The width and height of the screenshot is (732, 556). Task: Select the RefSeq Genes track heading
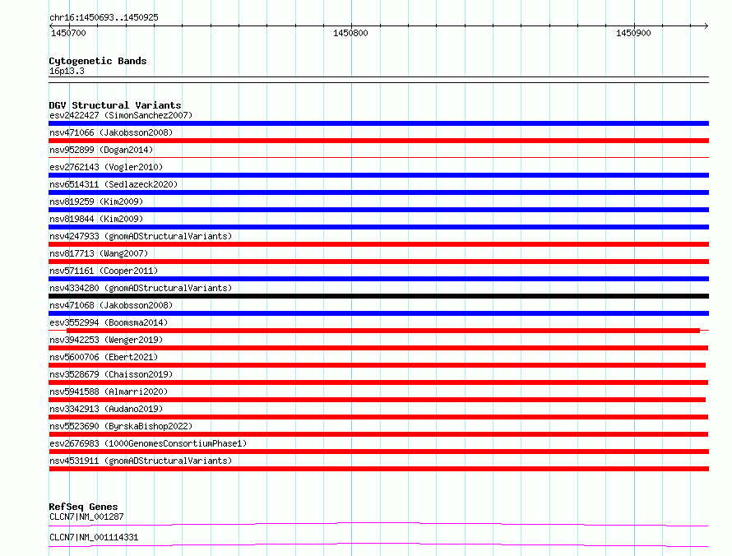[83, 507]
